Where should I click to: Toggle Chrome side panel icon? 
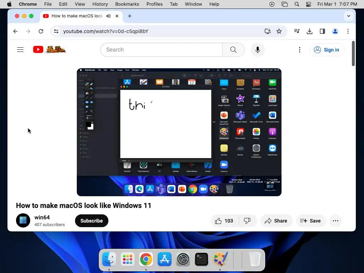pos(322,31)
